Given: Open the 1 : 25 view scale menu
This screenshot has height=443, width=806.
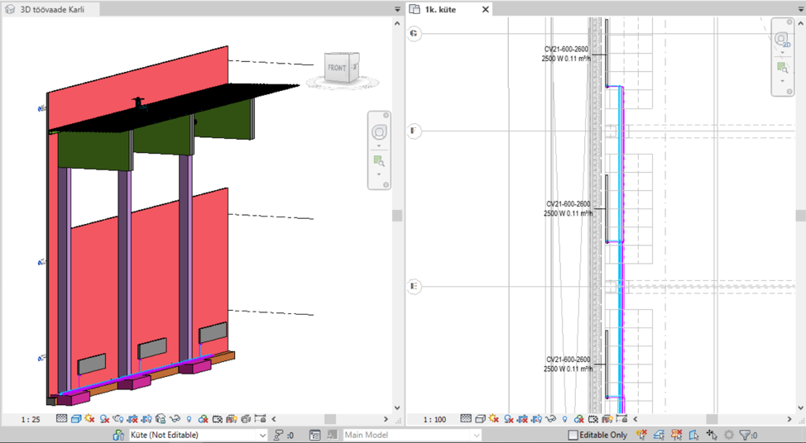Looking at the screenshot, I should click(31, 420).
